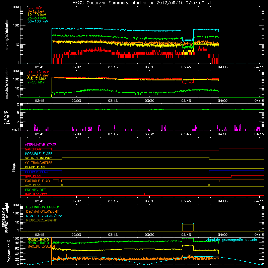Click the DECIMATION ENERGY or weight axis title
268x268 pixels.
tap(5, 217)
